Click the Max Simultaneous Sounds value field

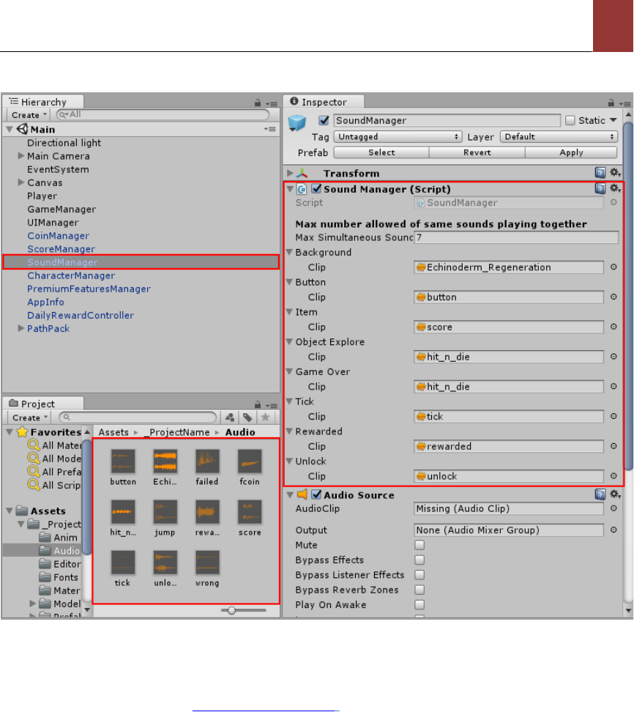coord(516,237)
